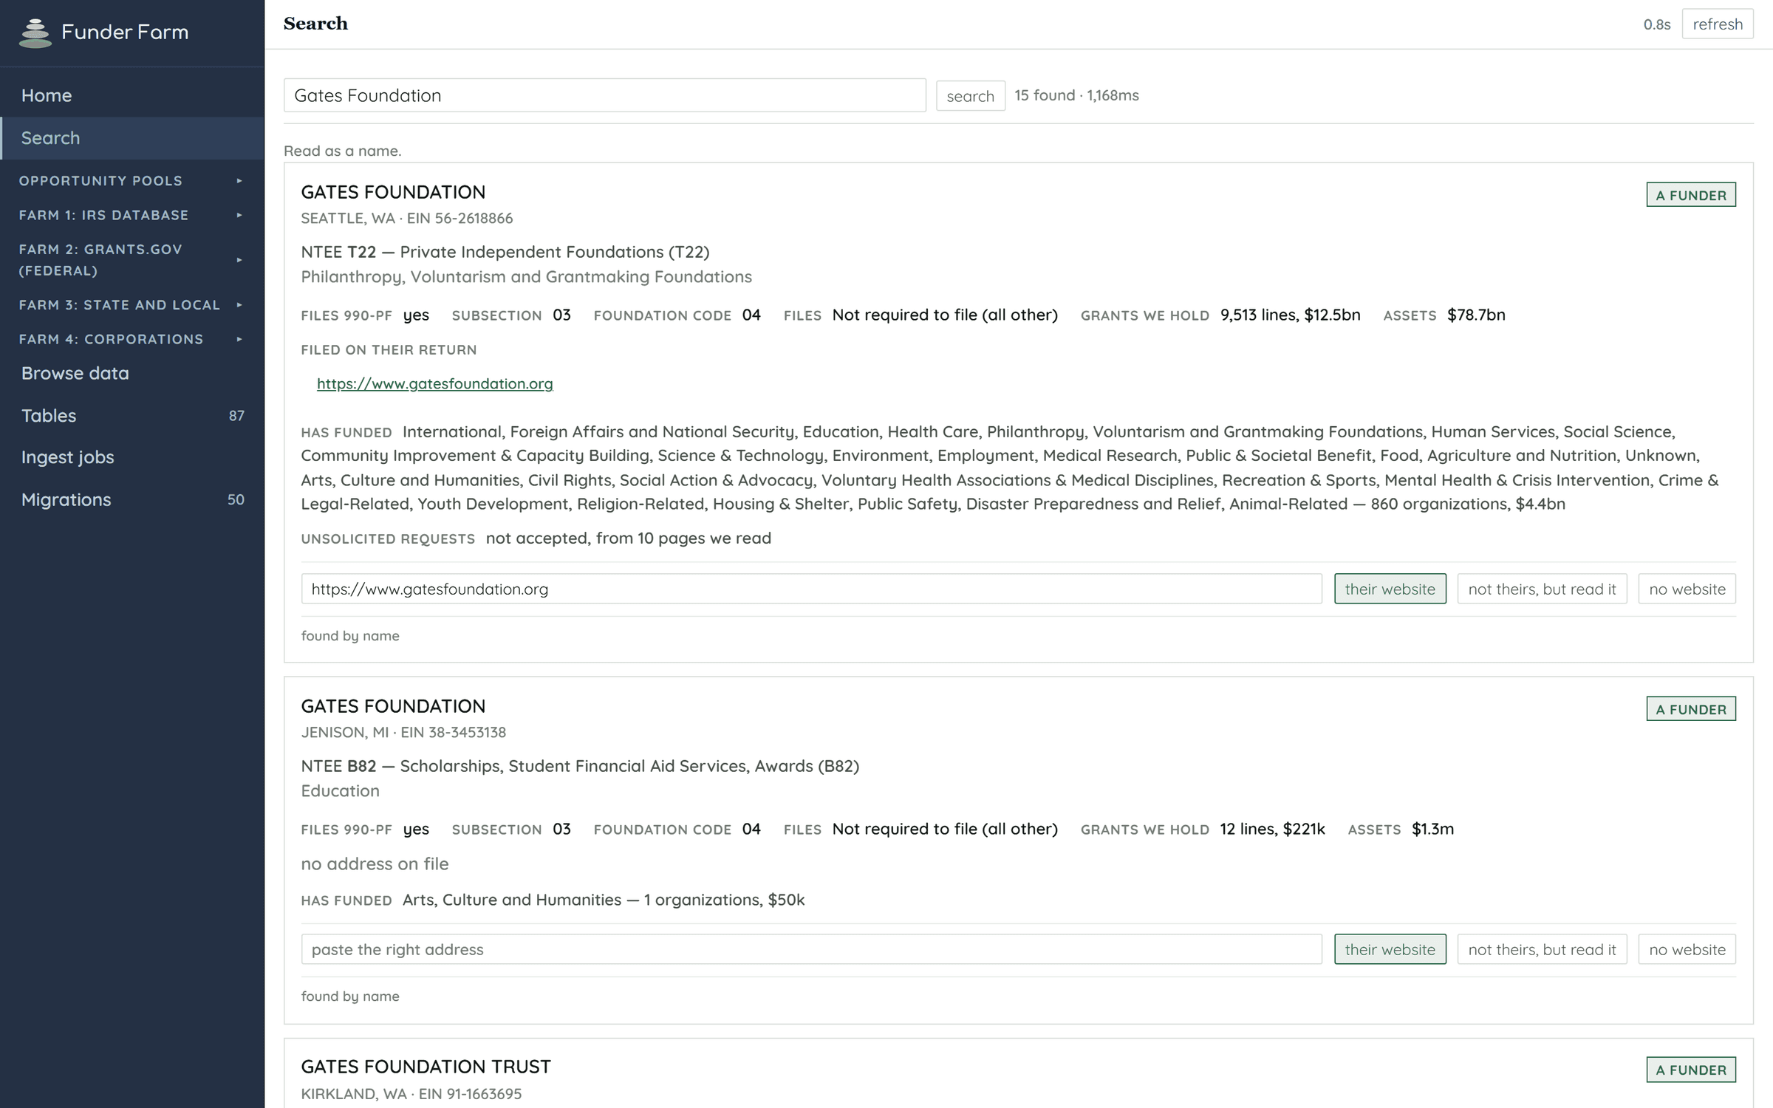Image resolution: width=1773 pixels, height=1108 pixels.
Task: Click '12 lines, $221k' grants value
Action: 1272,829
